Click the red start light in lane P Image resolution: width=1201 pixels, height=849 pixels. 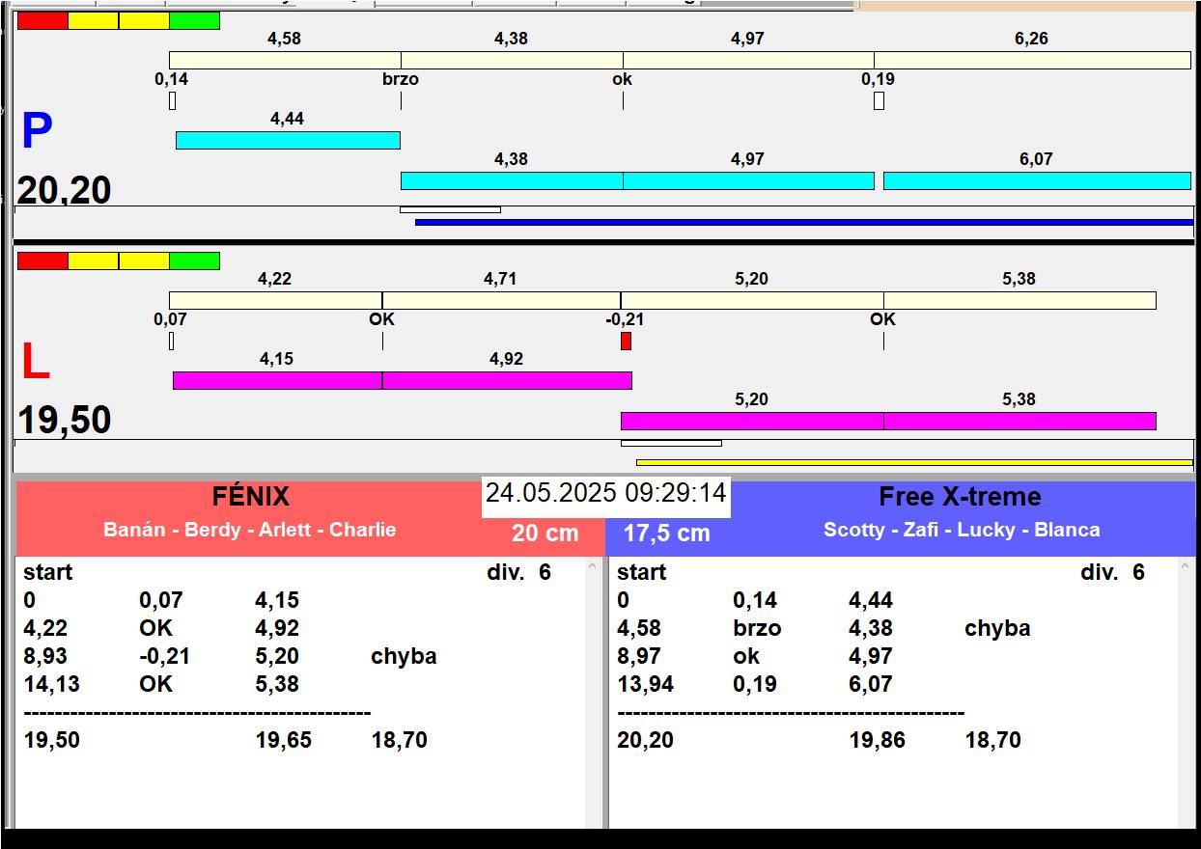click(43, 20)
